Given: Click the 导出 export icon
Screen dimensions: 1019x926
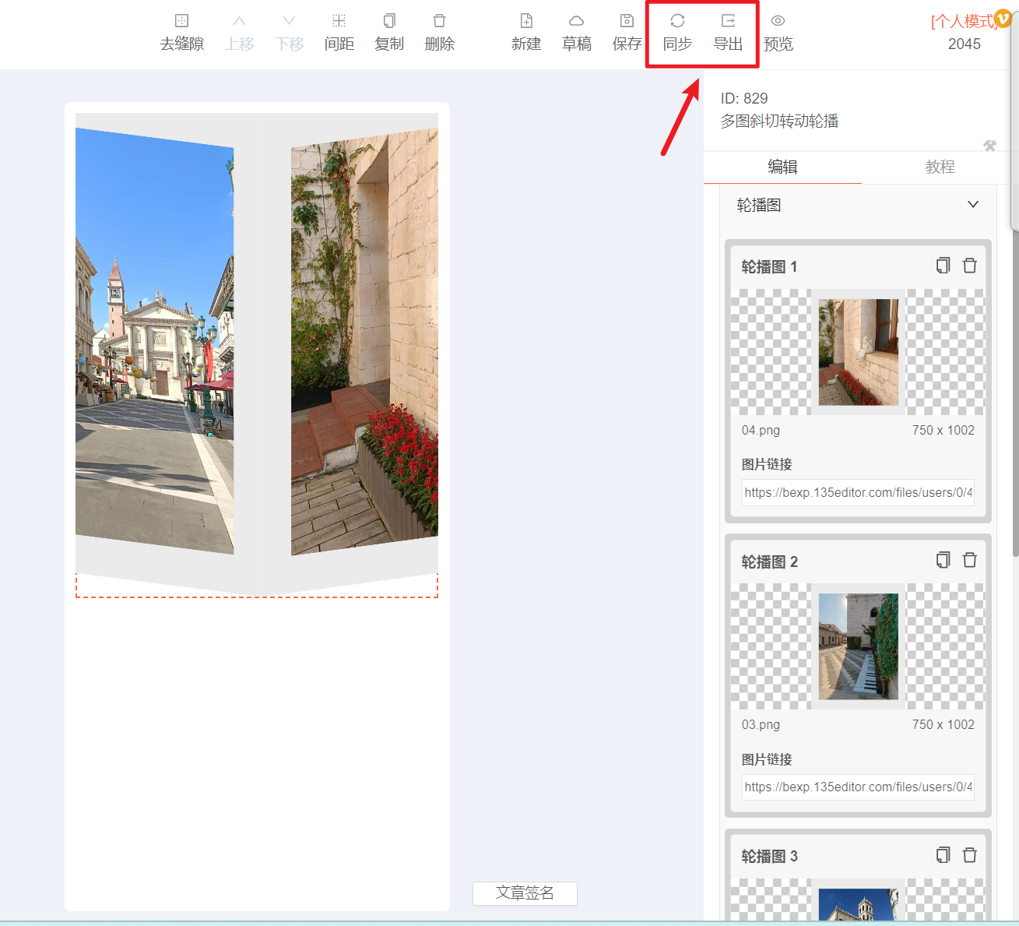Looking at the screenshot, I should (728, 21).
